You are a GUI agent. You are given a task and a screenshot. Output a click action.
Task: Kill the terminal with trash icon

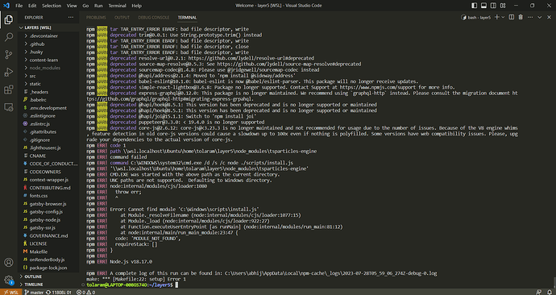521,18
